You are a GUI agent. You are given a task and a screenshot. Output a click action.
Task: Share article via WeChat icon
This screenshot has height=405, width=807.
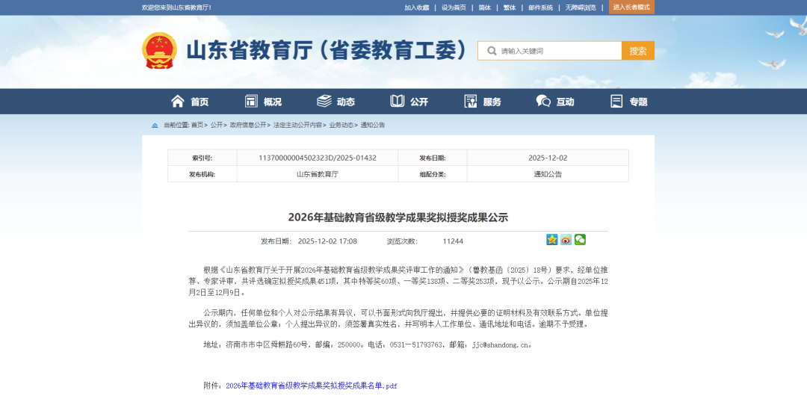pyautogui.click(x=580, y=240)
